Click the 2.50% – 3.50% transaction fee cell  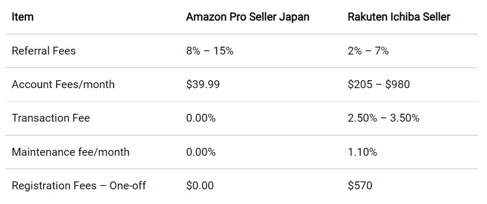coord(383,118)
